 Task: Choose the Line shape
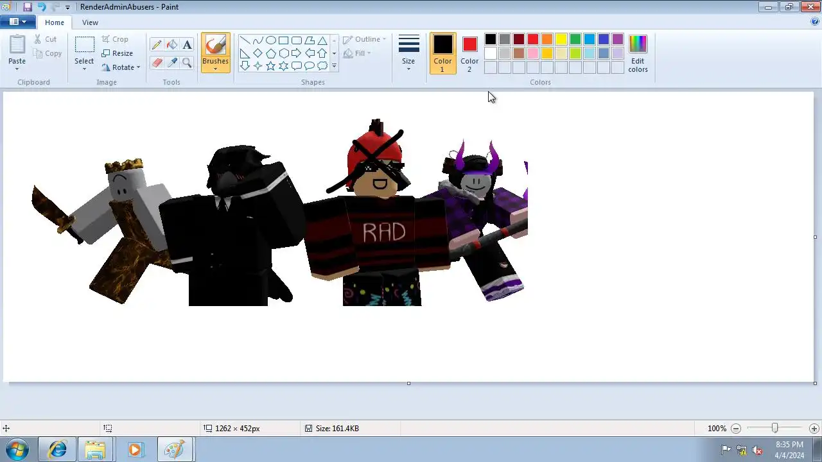pyautogui.click(x=245, y=40)
